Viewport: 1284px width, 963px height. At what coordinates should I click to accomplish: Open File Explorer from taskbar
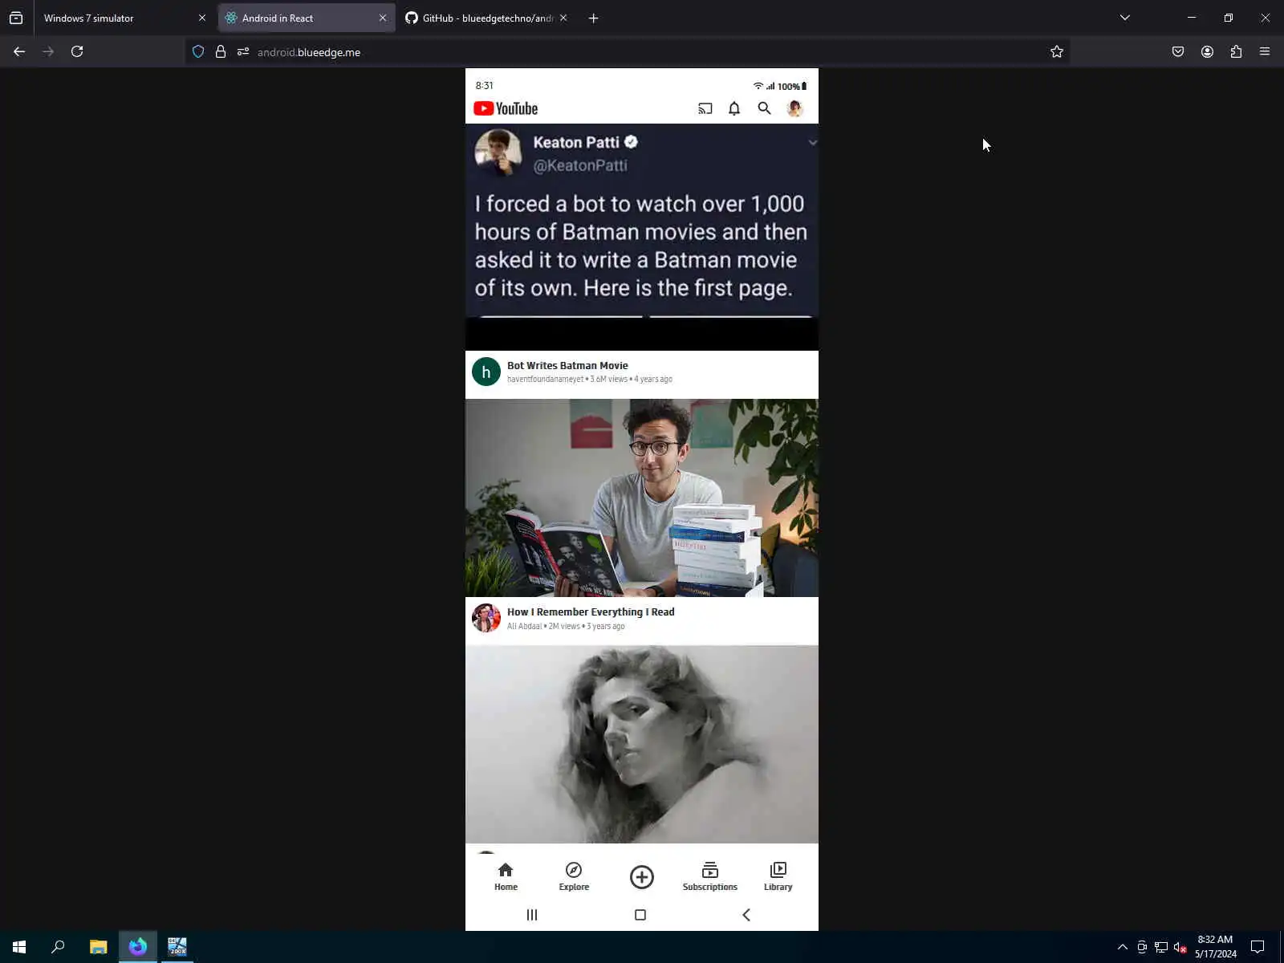point(98,947)
